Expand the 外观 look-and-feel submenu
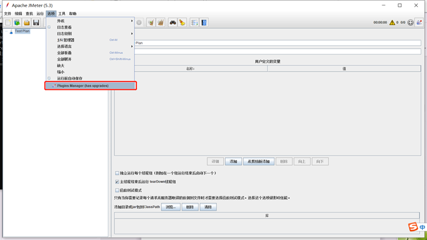The image size is (427, 240). [x=90, y=21]
